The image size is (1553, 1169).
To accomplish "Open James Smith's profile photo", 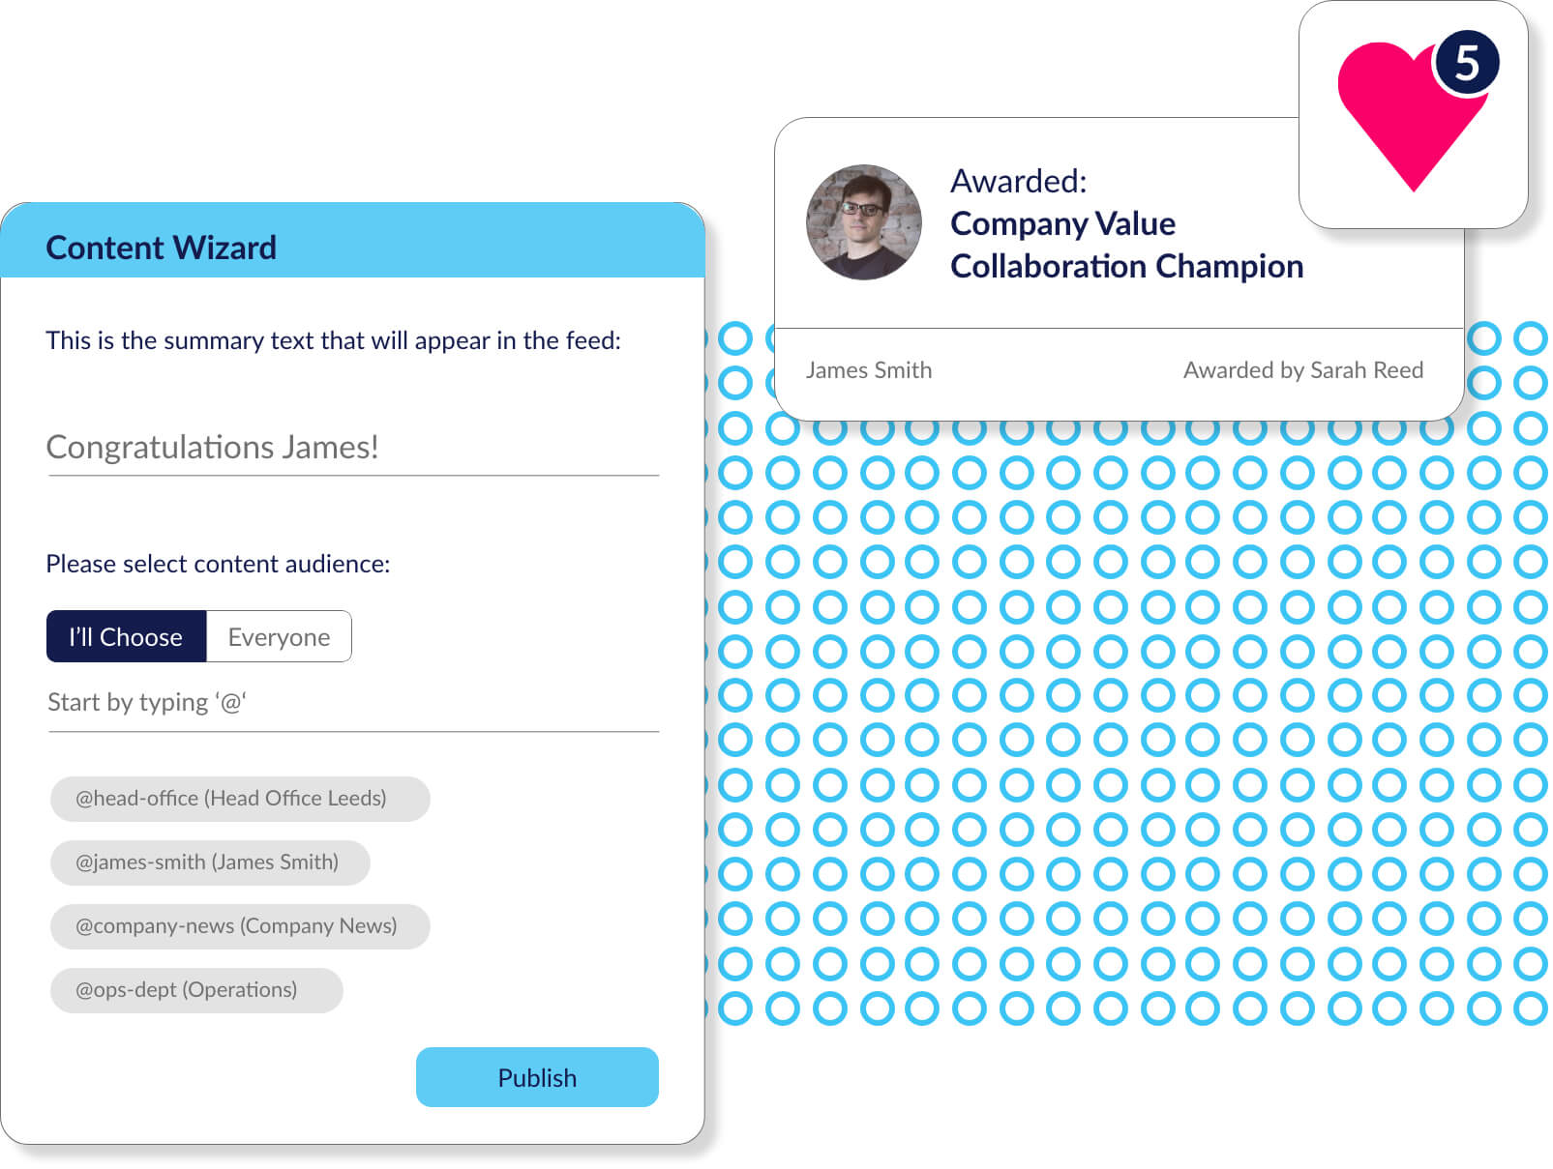I will (864, 222).
